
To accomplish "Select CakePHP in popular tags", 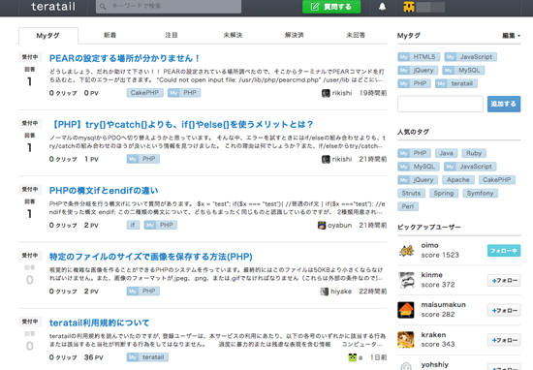I will coord(496,180).
